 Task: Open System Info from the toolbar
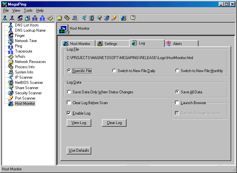pos(75,18)
